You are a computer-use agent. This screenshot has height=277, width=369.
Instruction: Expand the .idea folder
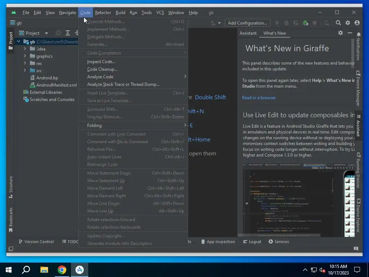(25, 49)
